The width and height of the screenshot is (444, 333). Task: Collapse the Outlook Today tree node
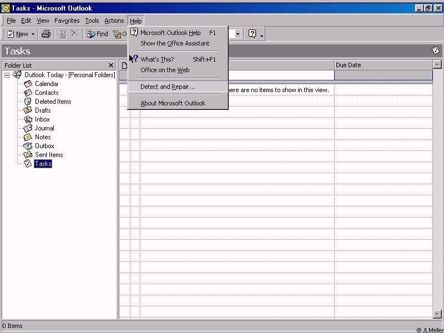[7, 75]
